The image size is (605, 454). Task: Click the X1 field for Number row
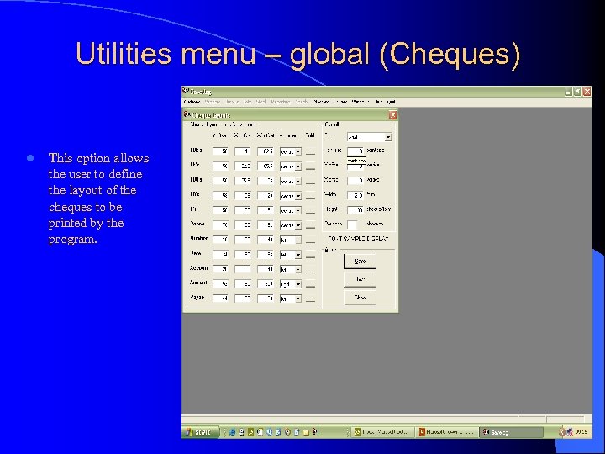243,240
